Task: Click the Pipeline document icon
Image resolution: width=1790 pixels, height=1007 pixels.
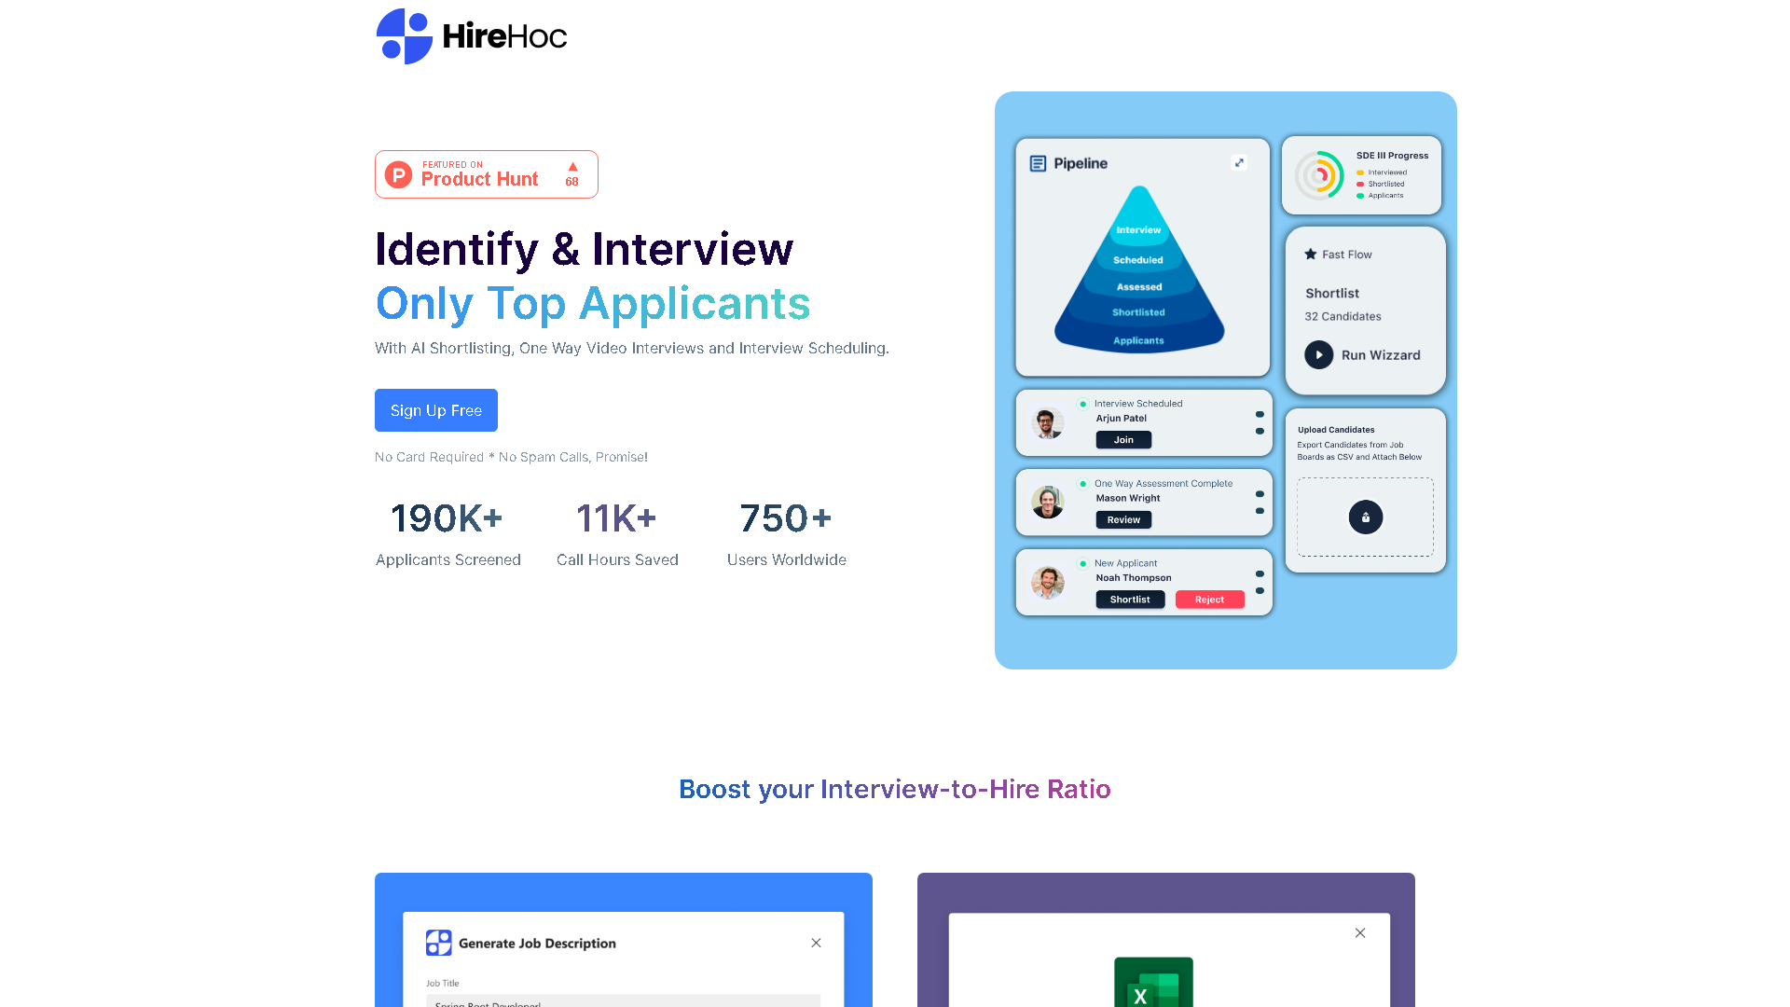Action: (1038, 162)
